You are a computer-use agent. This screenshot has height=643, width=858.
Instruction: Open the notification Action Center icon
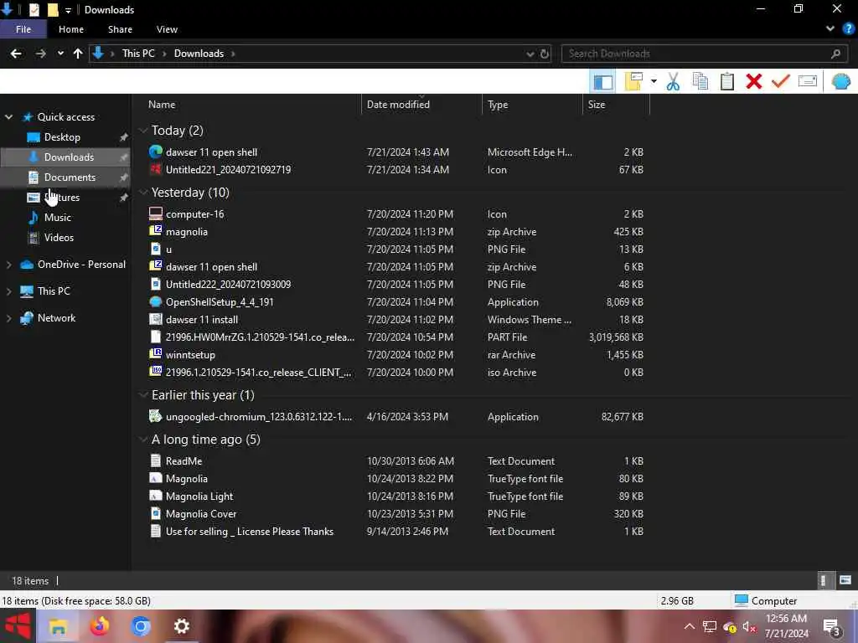tap(832, 627)
